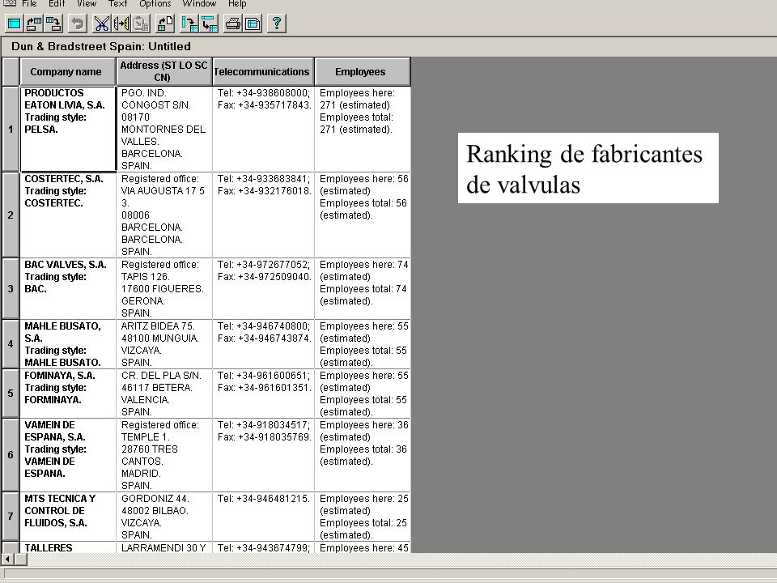Click the Tel: +34-933683841 cell

[263, 215]
